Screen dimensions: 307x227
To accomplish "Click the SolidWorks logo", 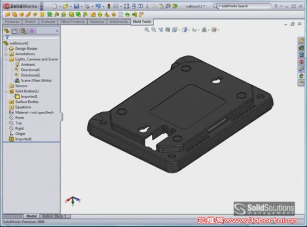I will pos(20,6).
